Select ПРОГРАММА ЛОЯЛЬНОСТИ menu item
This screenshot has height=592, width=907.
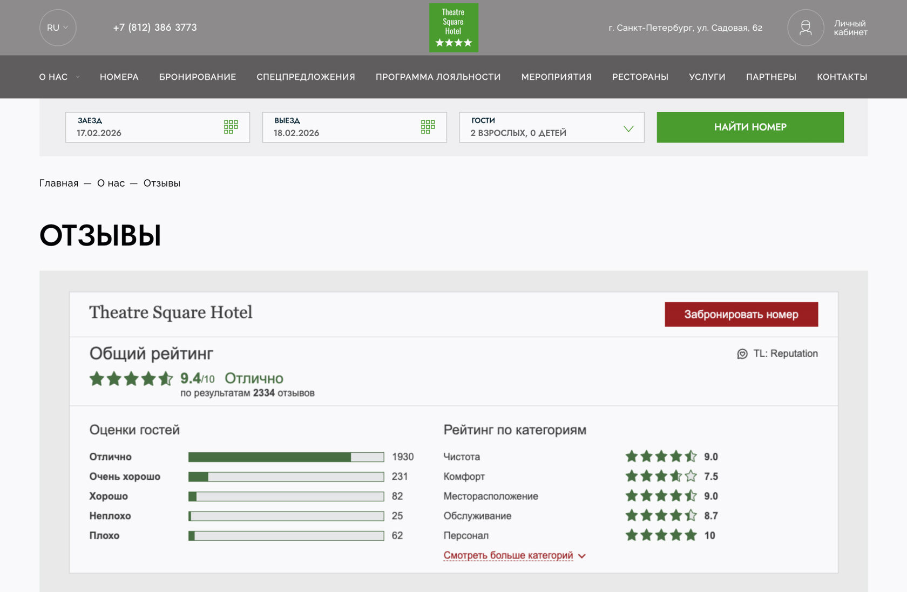[438, 77]
